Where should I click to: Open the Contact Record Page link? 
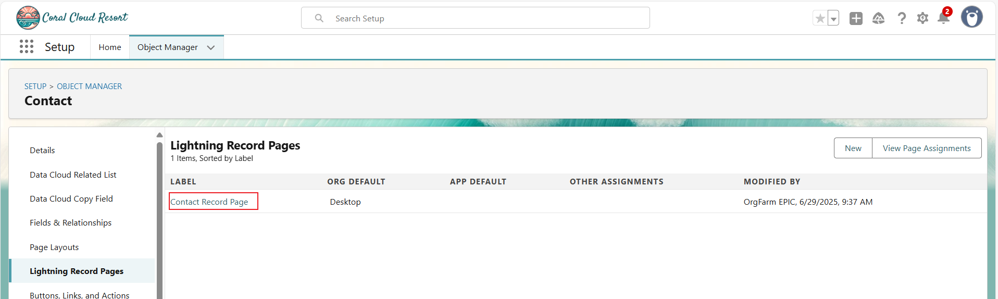pyautogui.click(x=209, y=202)
